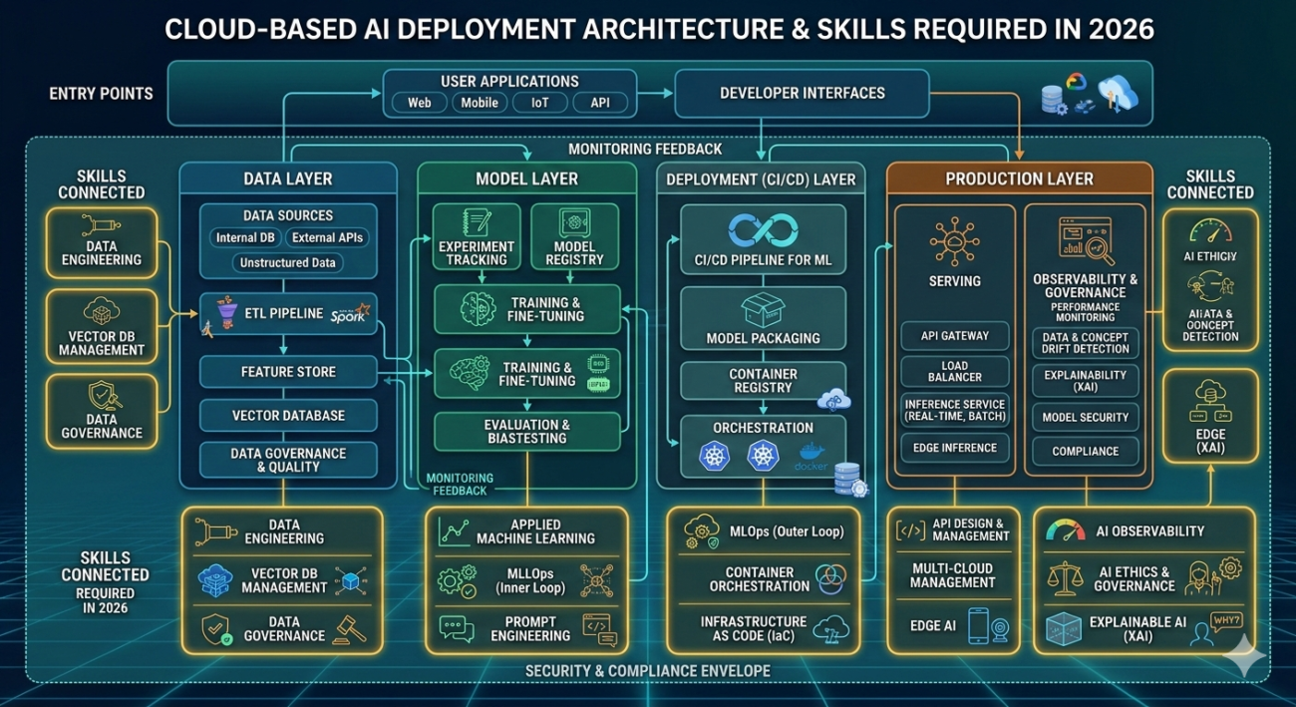Screen dimensions: 1296x707
Task: Click the Google Cloud logo at top right
Action: (x=1076, y=83)
